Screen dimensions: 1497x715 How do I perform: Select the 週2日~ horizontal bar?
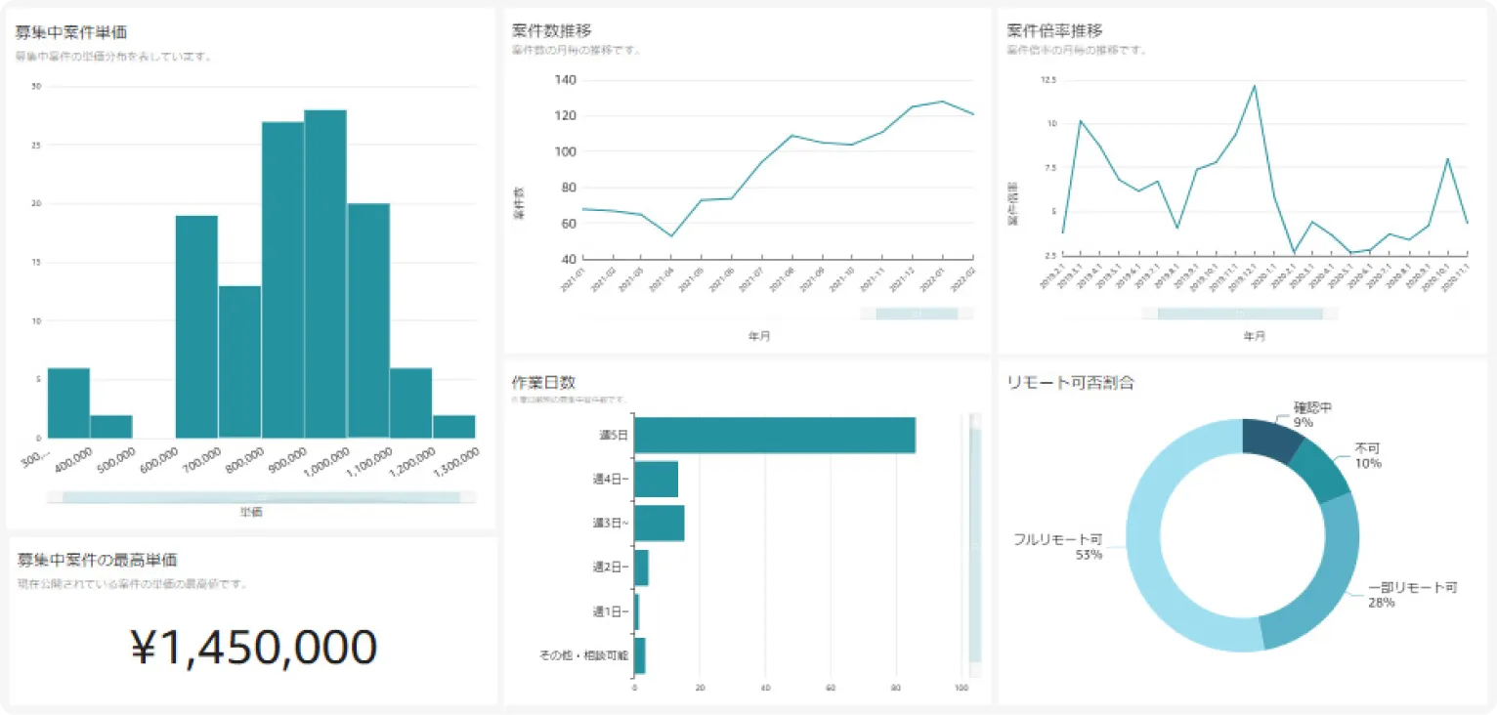tap(641, 568)
